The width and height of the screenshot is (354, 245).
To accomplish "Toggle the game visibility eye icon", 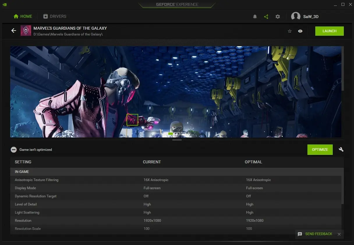I will [x=300, y=31].
